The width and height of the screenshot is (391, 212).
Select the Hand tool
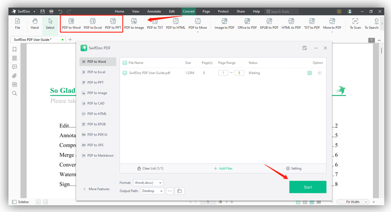[x=35, y=23]
